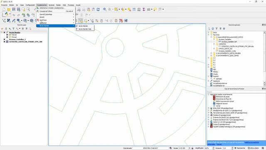
Task: Toggle the Representar render checkbox
Action: 236,148
